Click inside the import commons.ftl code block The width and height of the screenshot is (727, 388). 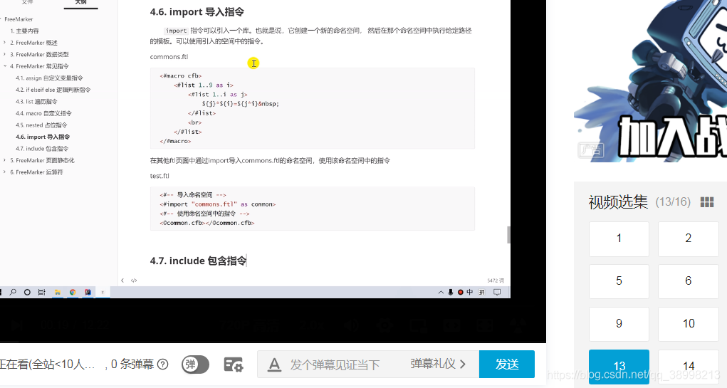tap(313, 209)
